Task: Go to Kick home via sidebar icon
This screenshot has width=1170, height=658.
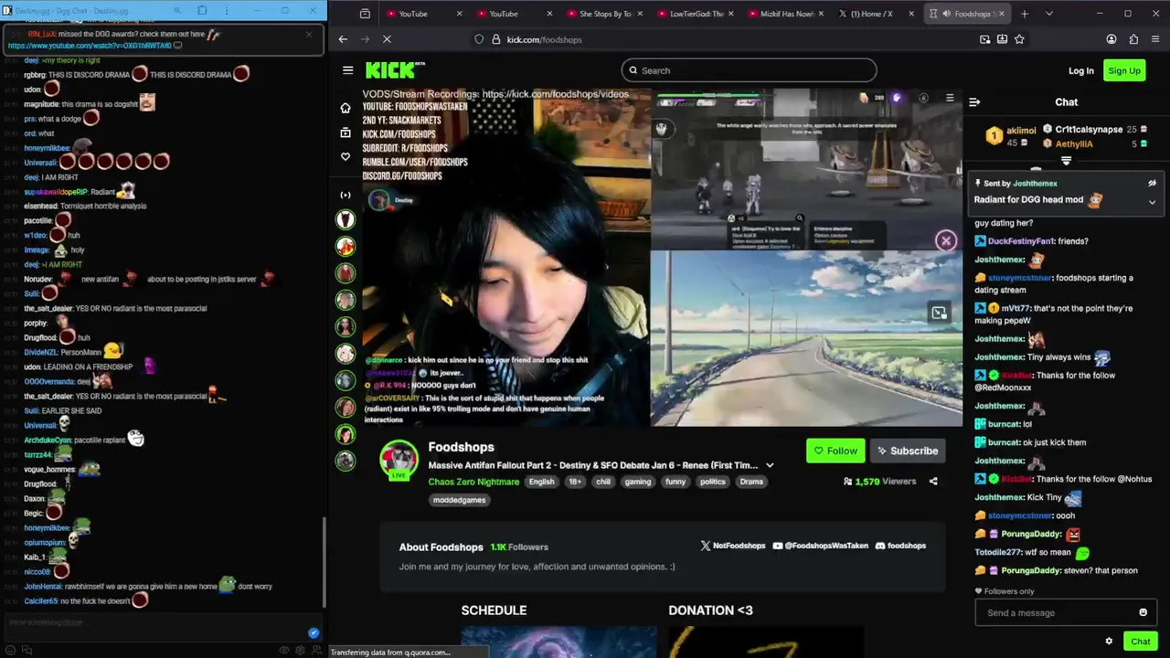Action: point(346,108)
